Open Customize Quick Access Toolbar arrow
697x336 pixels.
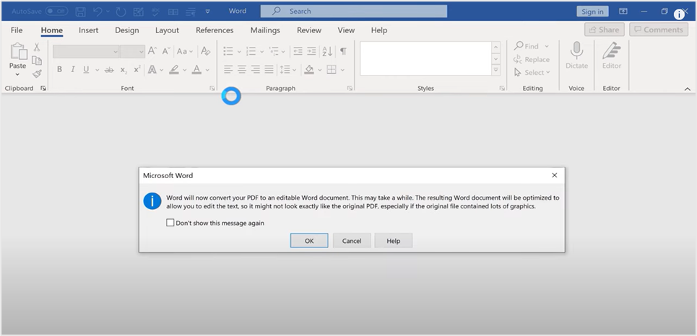(x=207, y=12)
